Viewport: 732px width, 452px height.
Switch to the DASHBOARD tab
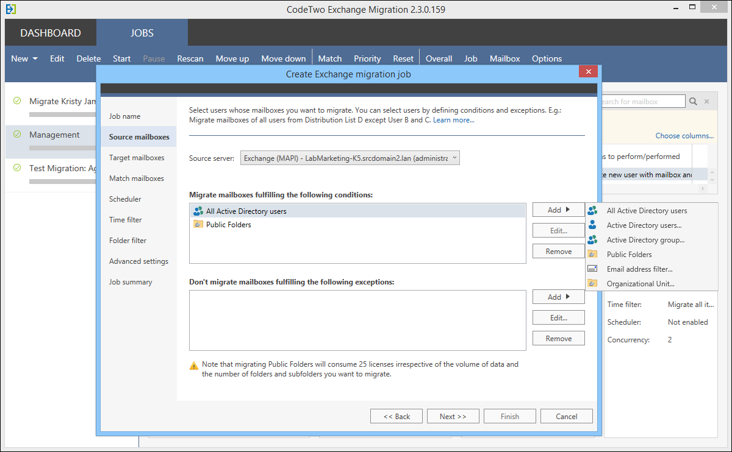51,33
